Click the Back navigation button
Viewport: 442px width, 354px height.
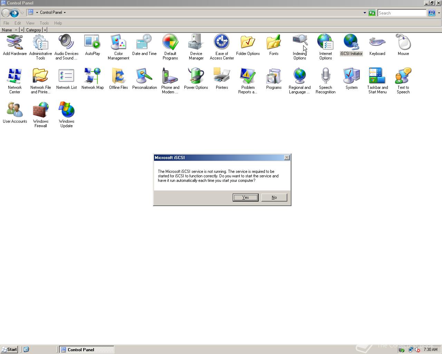[x=6, y=13]
